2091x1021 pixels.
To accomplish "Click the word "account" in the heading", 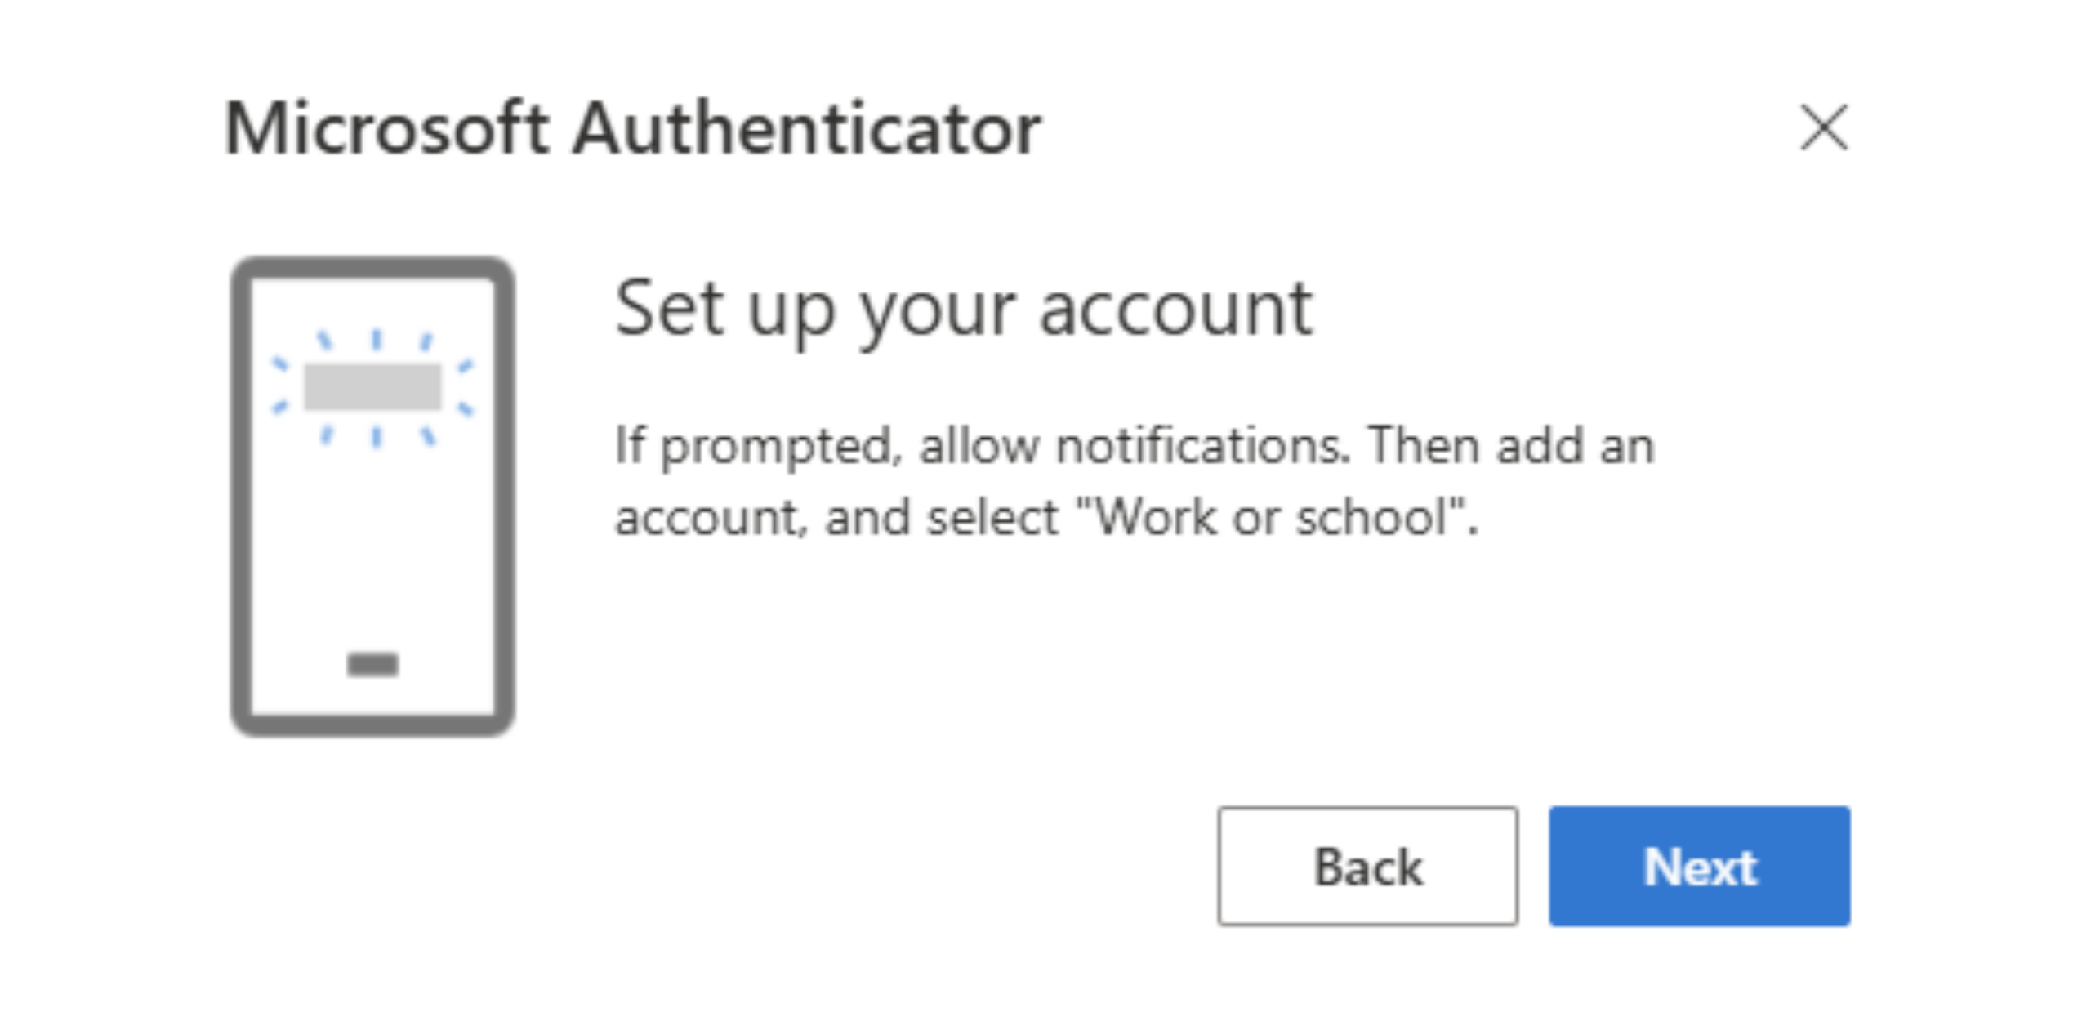I will coord(1176,310).
